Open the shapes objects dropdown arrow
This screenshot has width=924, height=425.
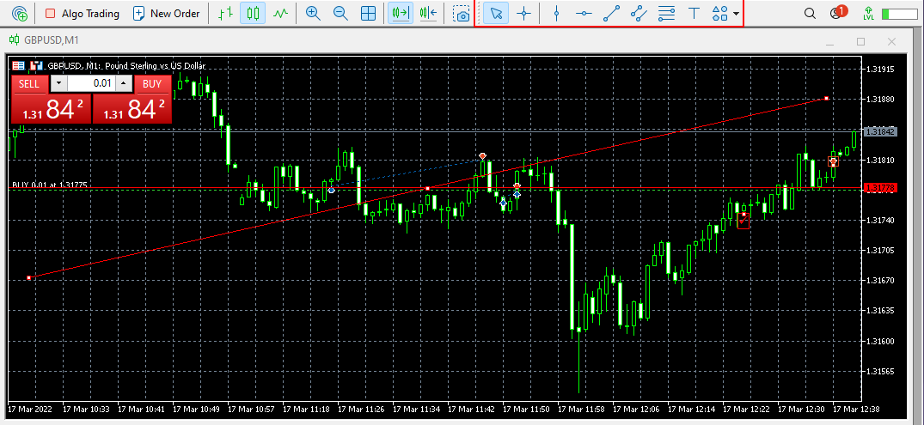736,14
